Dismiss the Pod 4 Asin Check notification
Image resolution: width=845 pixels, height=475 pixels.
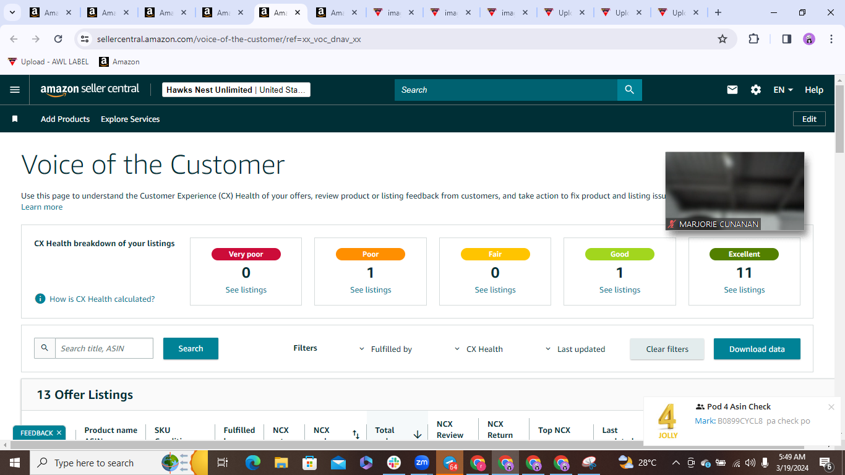[x=831, y=407]
